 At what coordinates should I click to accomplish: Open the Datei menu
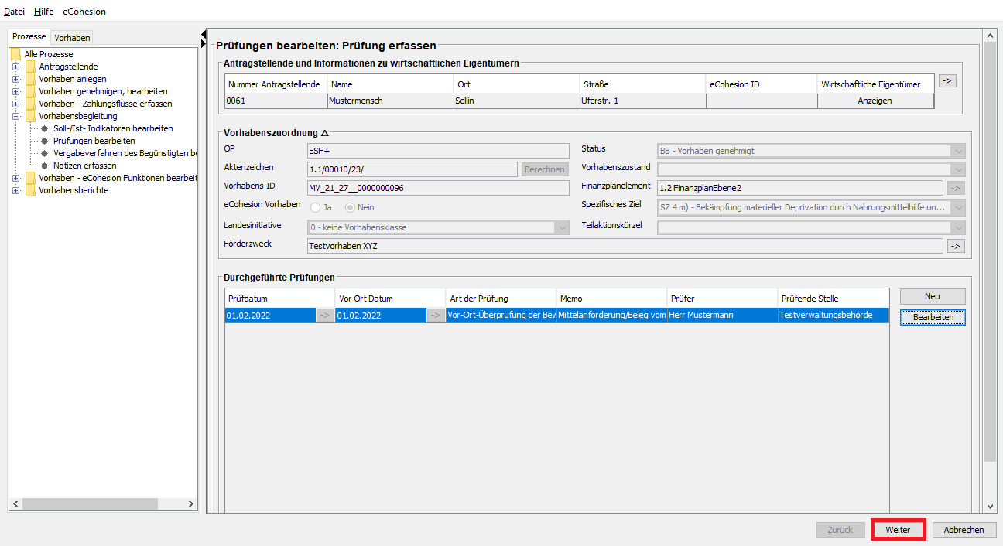(x=14, y=12)
